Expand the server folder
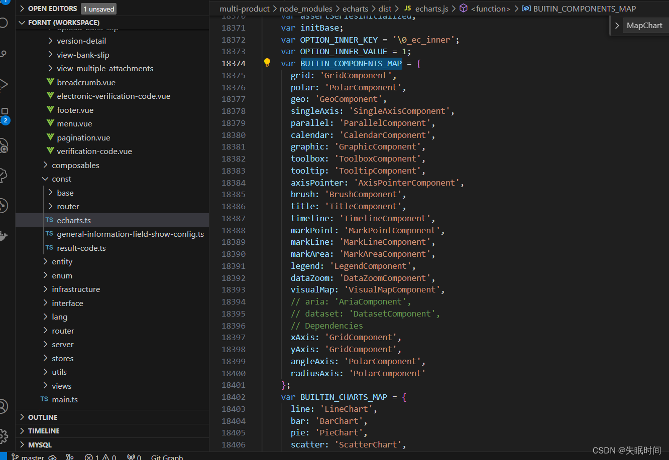Image resolution: width=669 pixels, height=460 pixels. [x=45, y=344]
